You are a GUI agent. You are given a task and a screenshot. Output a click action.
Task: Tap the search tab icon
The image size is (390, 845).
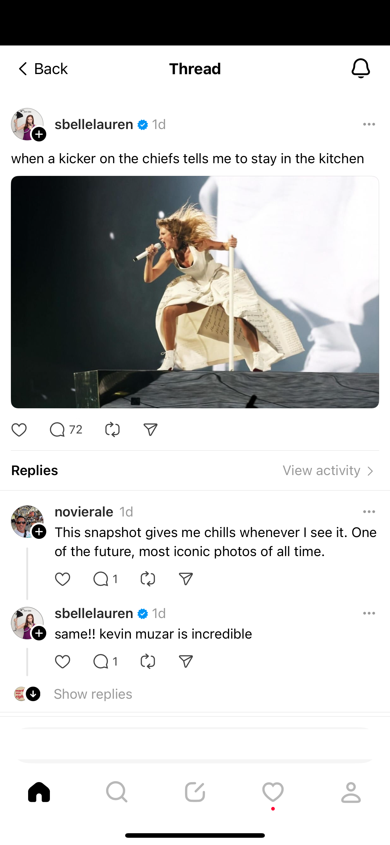117,792
